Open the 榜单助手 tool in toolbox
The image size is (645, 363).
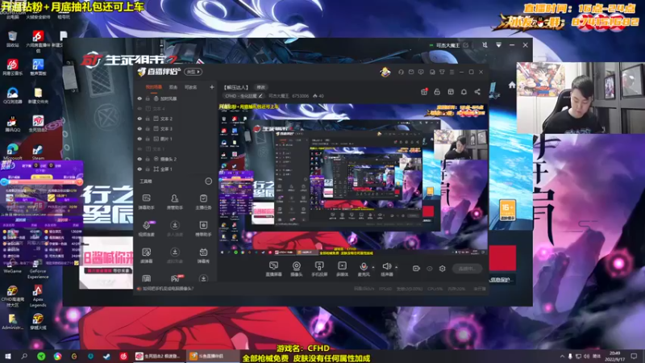pos(203,228)
